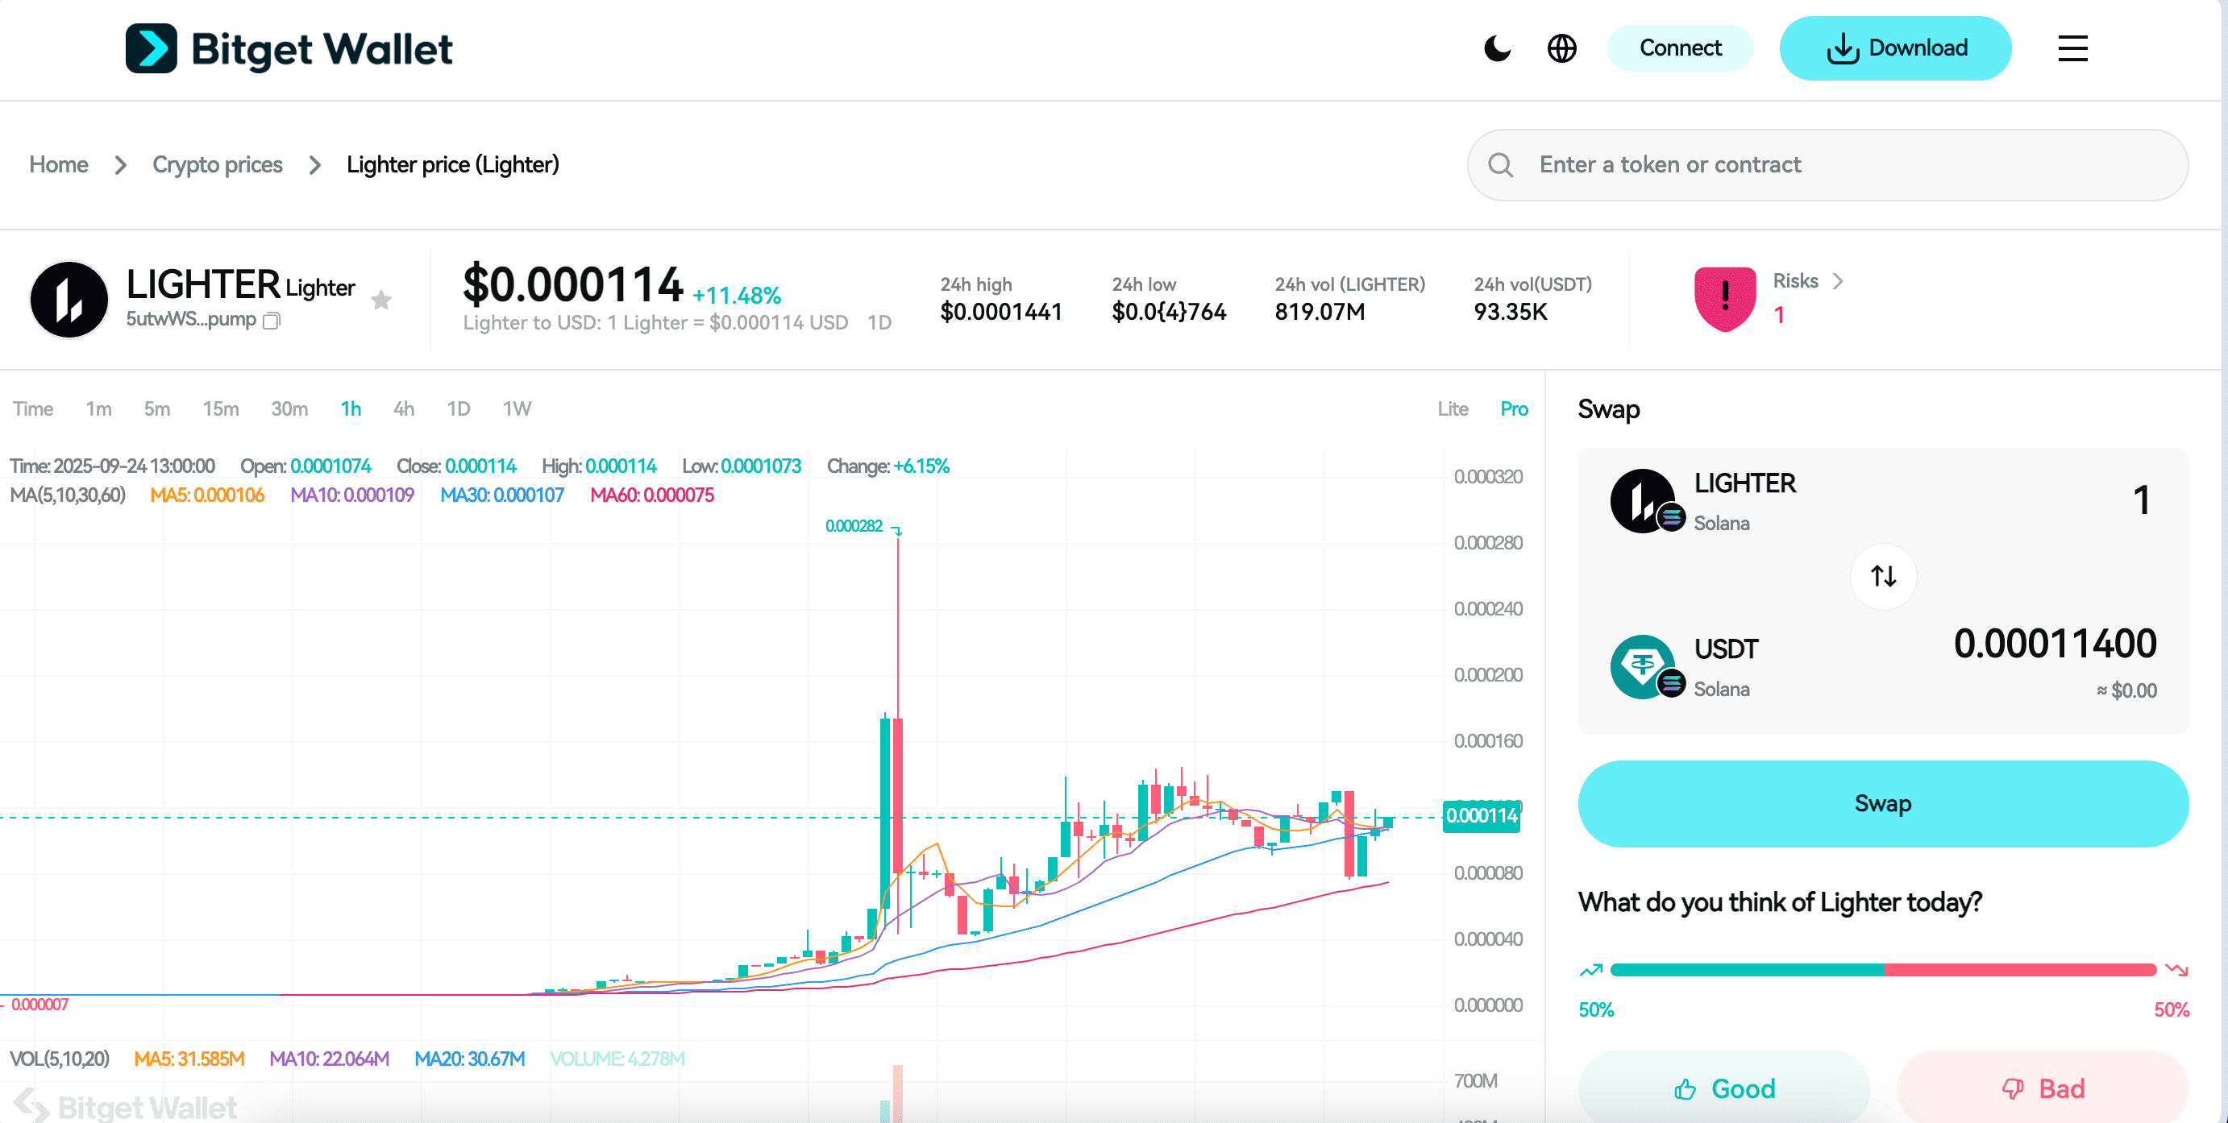The image size is (2228, 1123).
Task: Open the hamburger menu
Action: [x=2072, y=48]
